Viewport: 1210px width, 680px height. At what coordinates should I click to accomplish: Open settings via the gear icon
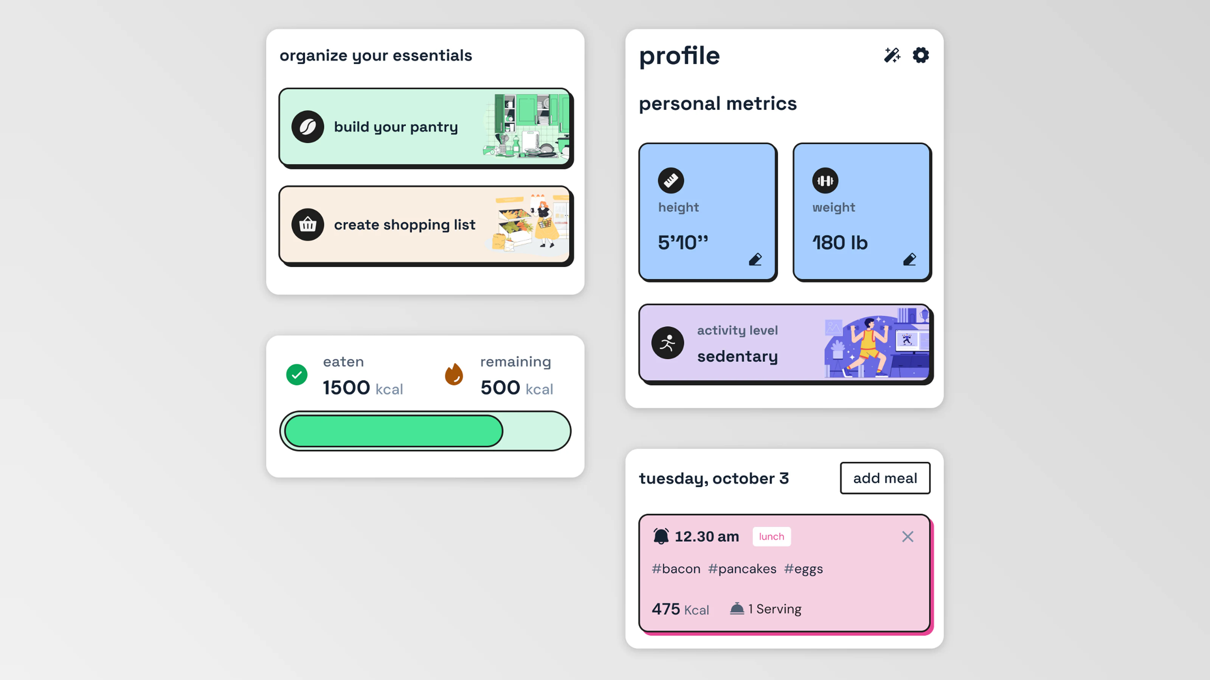click(921, 56)
